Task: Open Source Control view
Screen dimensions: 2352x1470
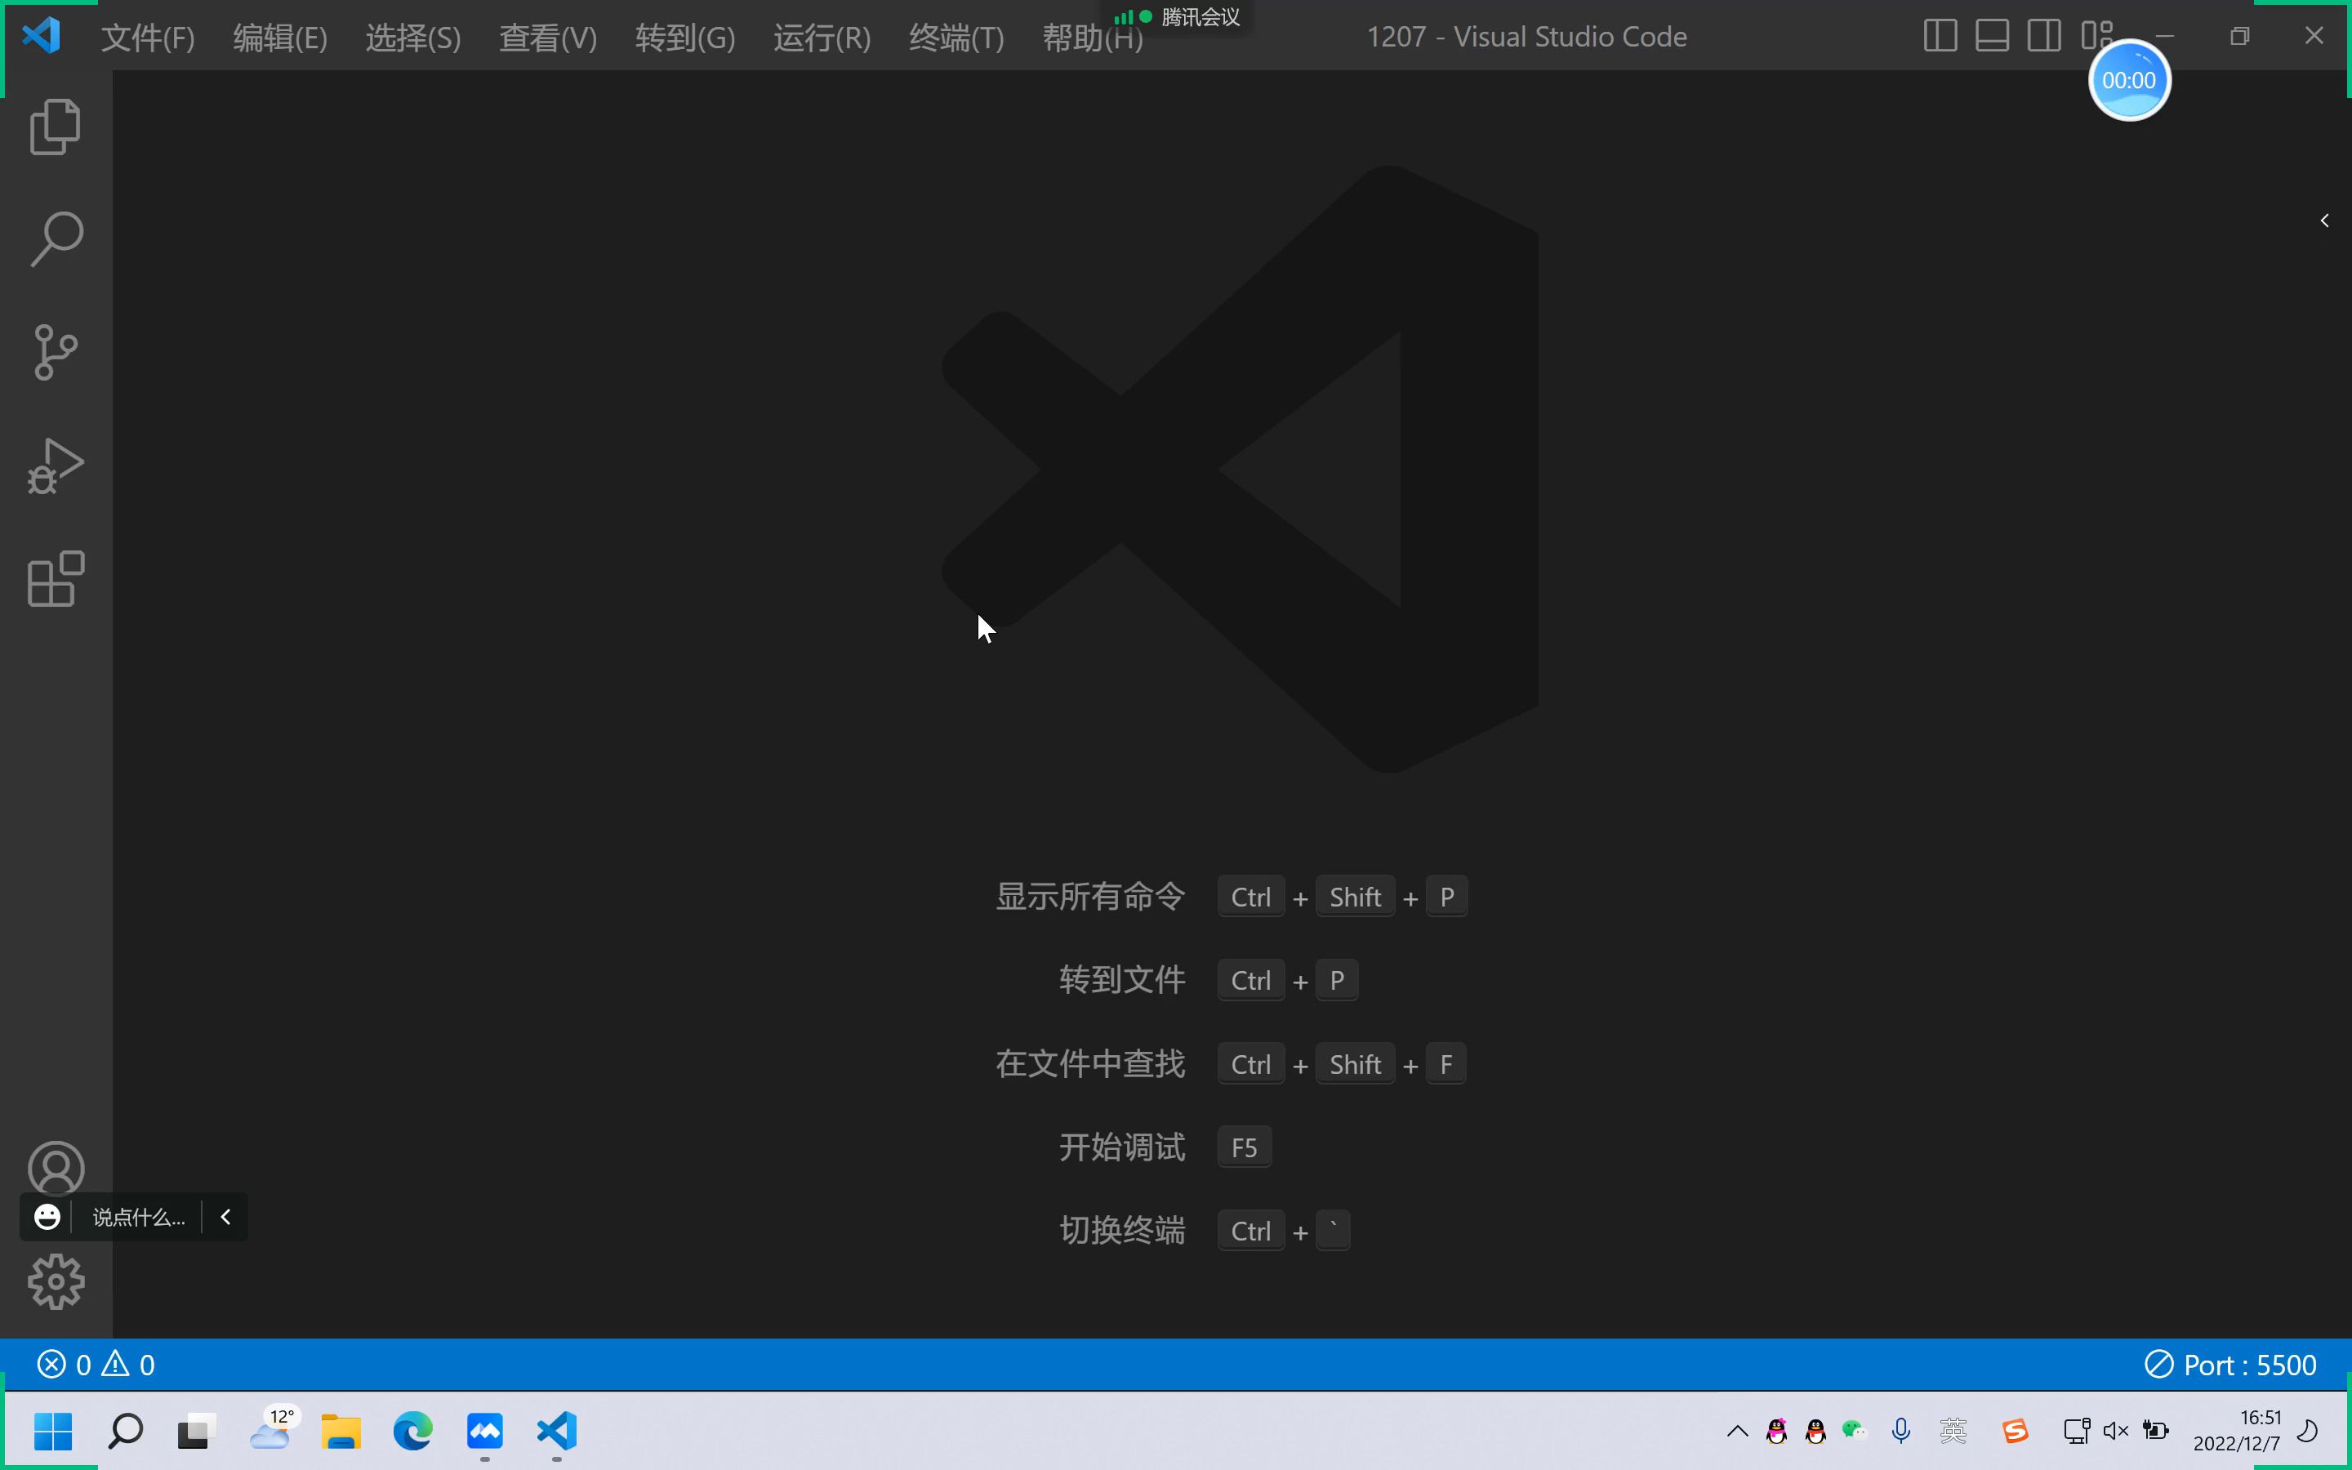Action: point(56,352)
